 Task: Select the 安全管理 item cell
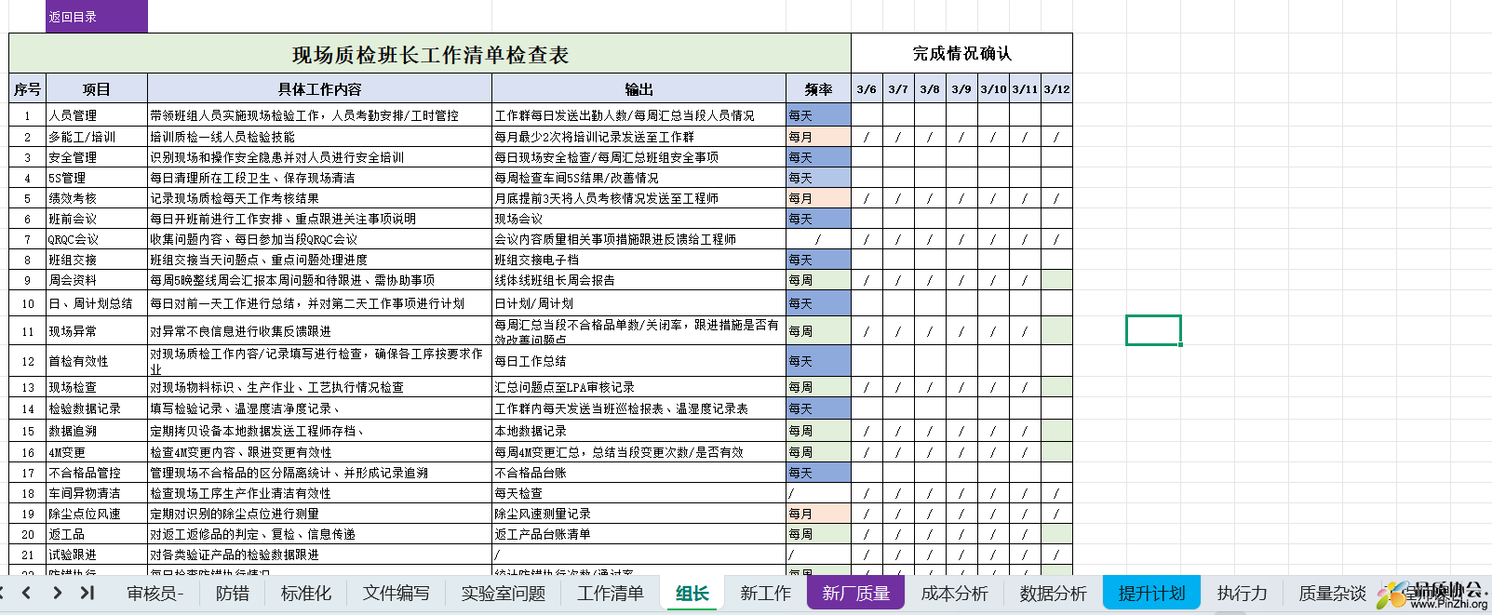click(97, 157)
